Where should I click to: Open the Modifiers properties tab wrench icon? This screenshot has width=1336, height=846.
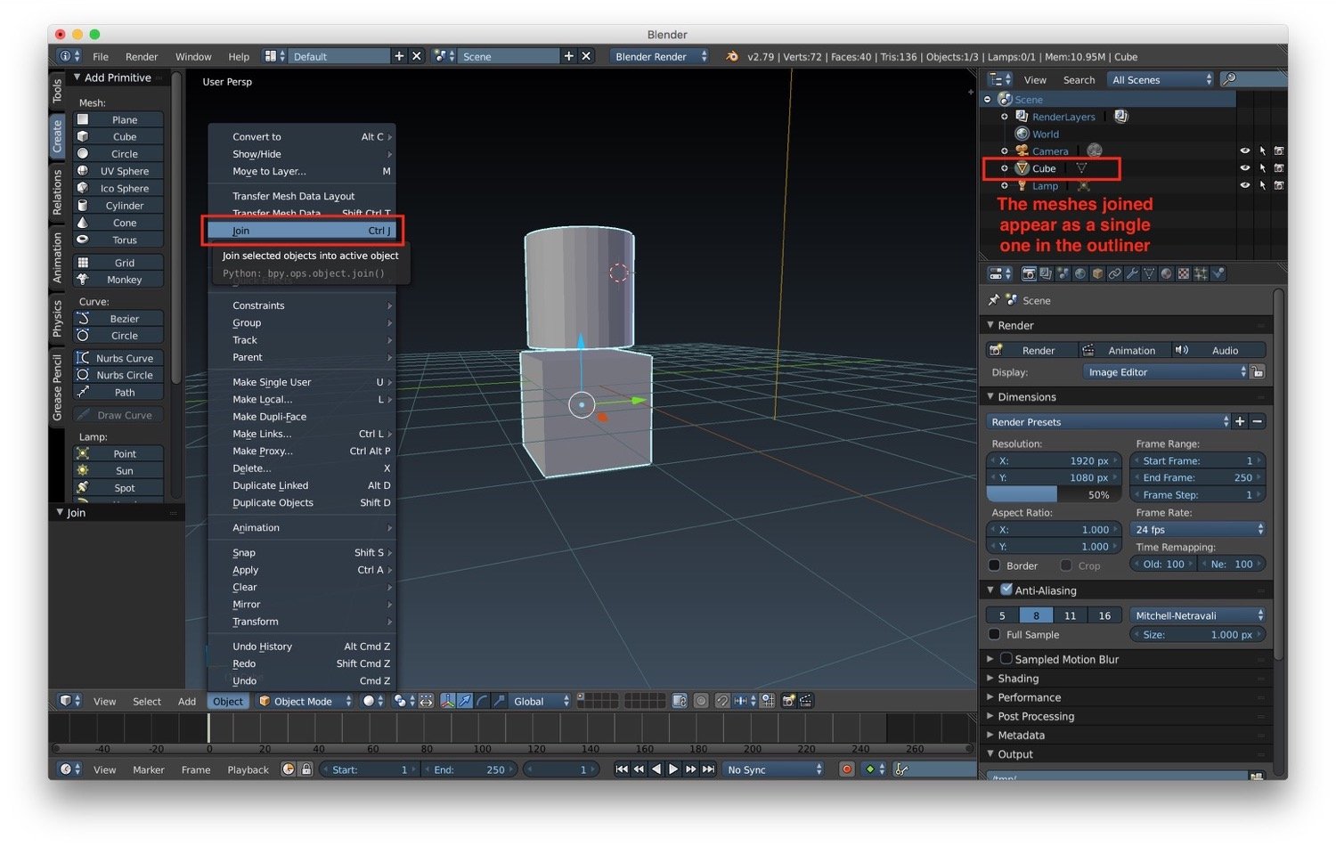click(1132, 273)
